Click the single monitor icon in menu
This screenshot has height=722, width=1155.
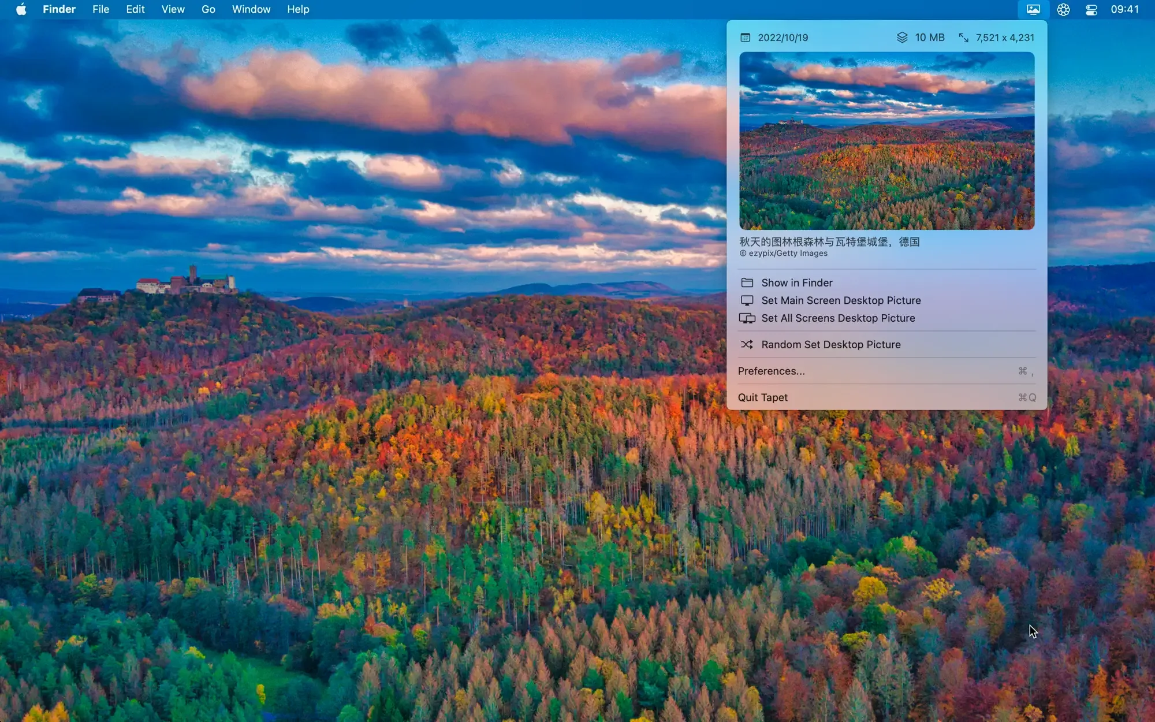click(747, 300)
